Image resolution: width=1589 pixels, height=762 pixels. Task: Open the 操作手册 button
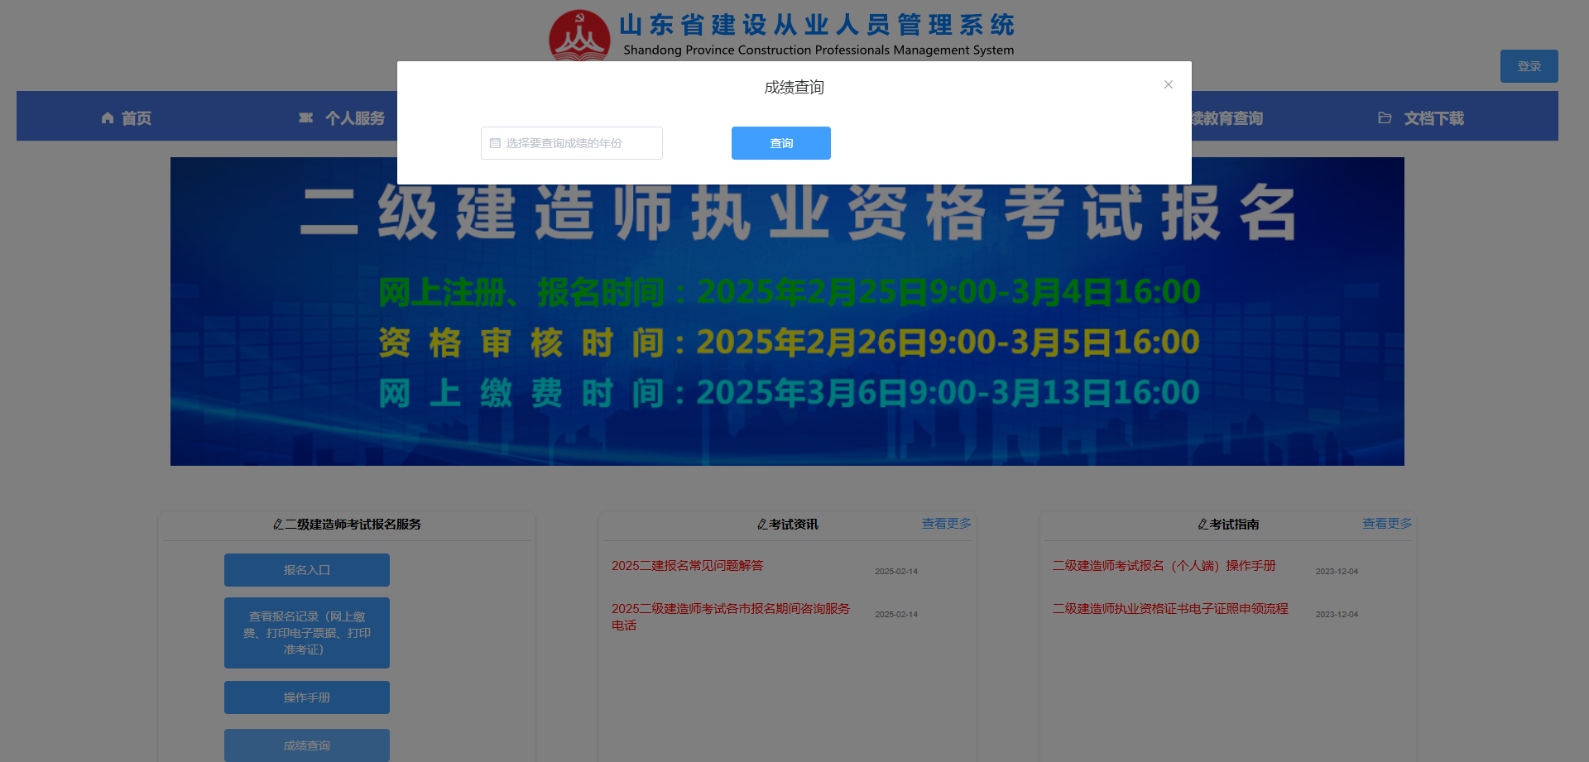[306, 697]
